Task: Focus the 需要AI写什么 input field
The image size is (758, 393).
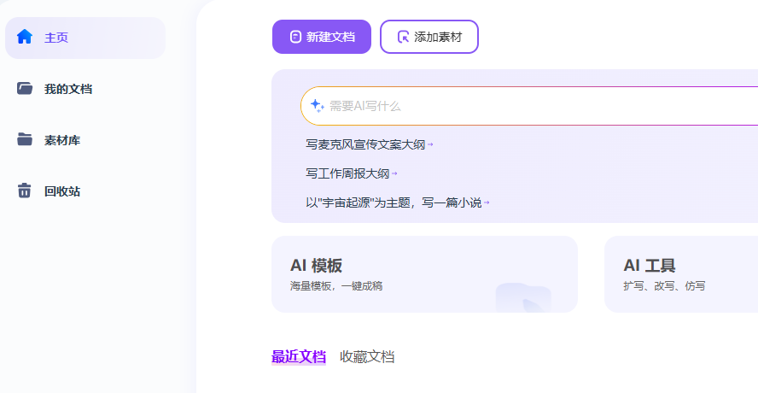Action: pyautogui.click(x=529, y=106)
